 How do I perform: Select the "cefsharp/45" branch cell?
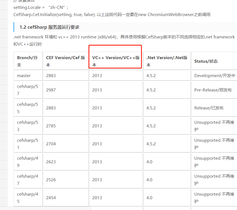pyautogui.click(x=28, y=198)
